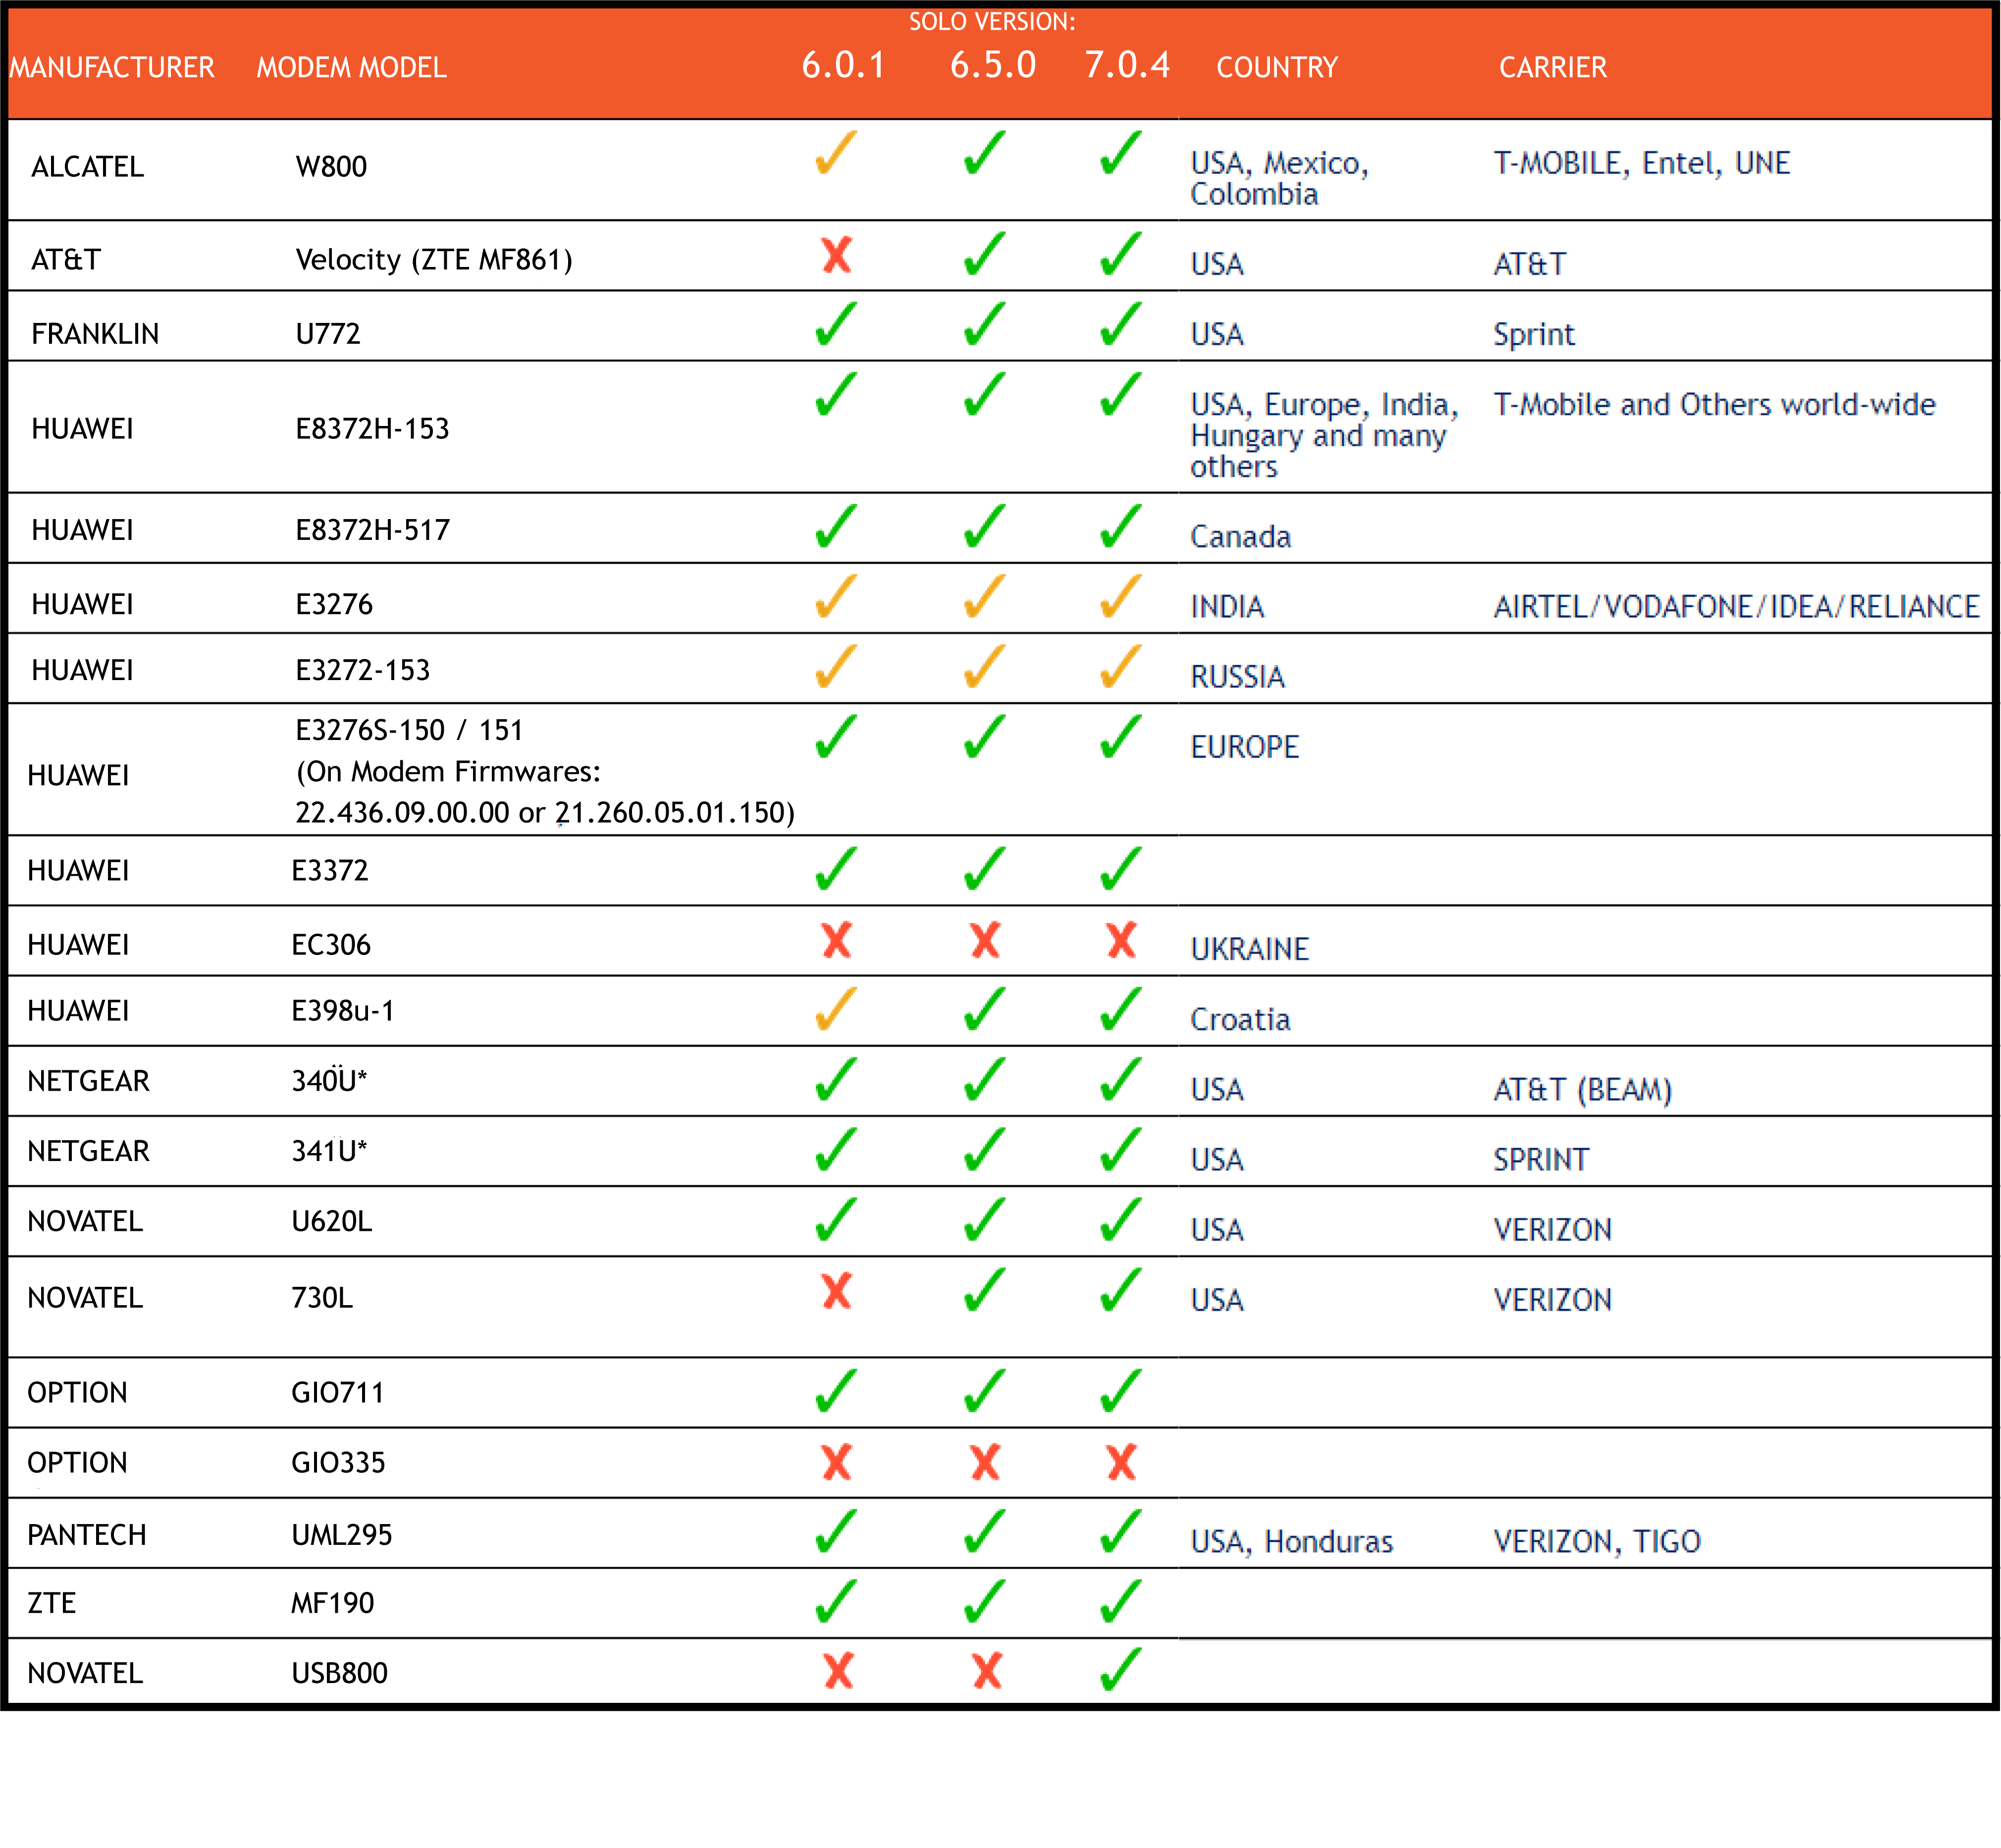Click the green check for ALCATEL W800 under 7.0.4

[x=1120, y=153]
